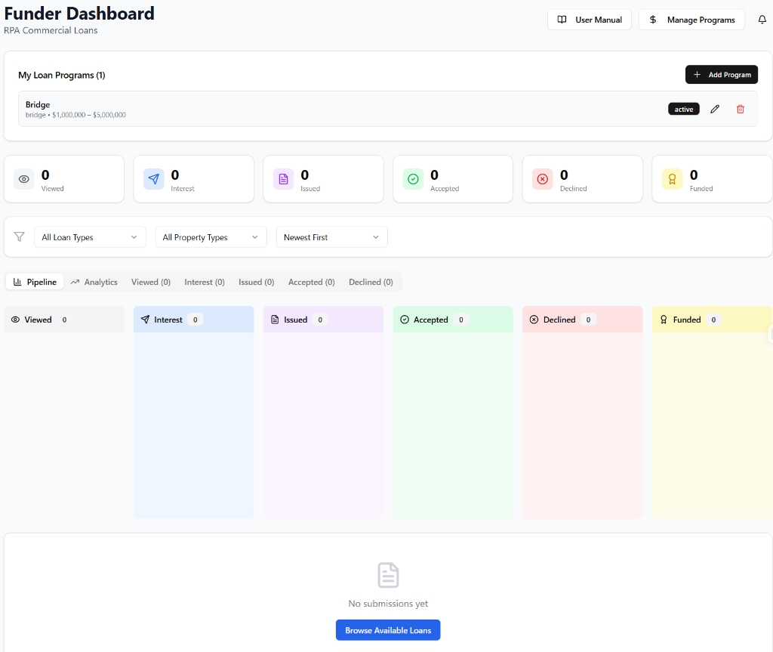Click the check-circle icon in Accepted column header
773x652 pixels.
(x=405, y=320)
